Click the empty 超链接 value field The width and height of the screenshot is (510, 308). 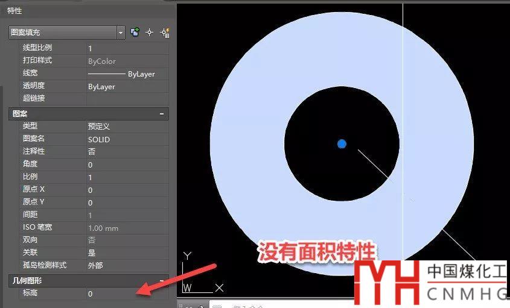(127, 98)
